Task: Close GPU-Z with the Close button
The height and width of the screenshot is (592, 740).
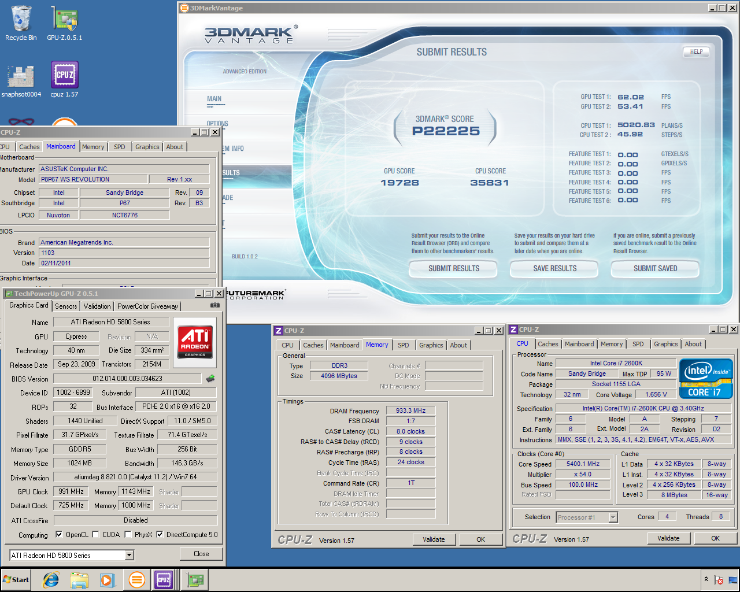Action: [201, 554]
